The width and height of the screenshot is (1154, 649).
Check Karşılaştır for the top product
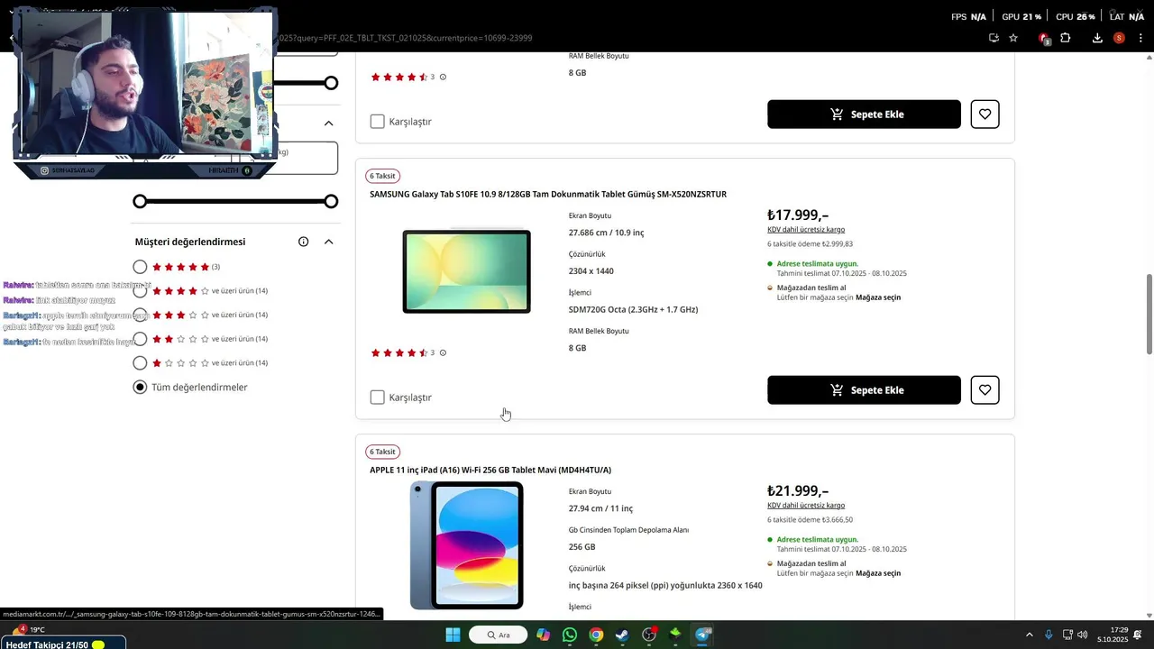click(377, 122)
